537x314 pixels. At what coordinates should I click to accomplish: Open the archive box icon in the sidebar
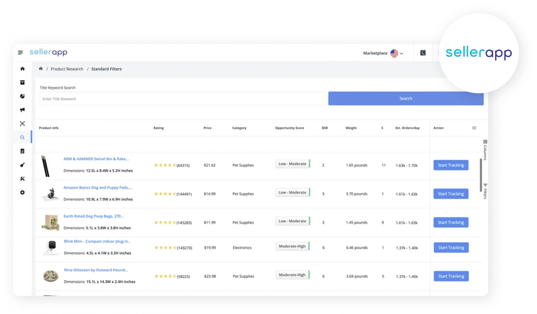click(22, 82)
